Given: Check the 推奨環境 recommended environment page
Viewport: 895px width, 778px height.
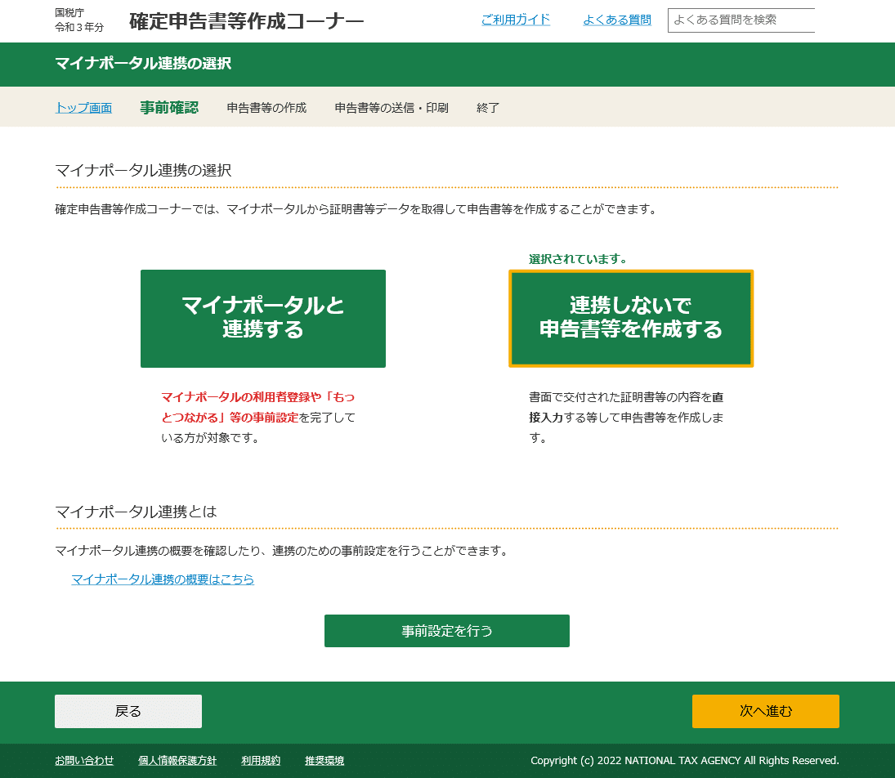Looking at the screenshot, I should pos(324,760).
